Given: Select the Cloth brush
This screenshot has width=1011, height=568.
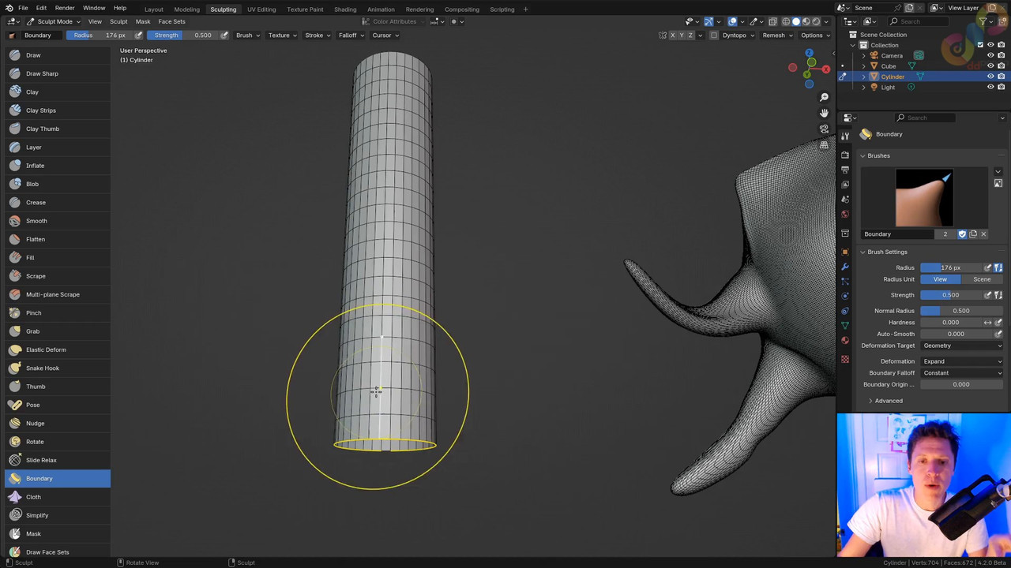Looking at the screenshot, I should tap(57, 497).
